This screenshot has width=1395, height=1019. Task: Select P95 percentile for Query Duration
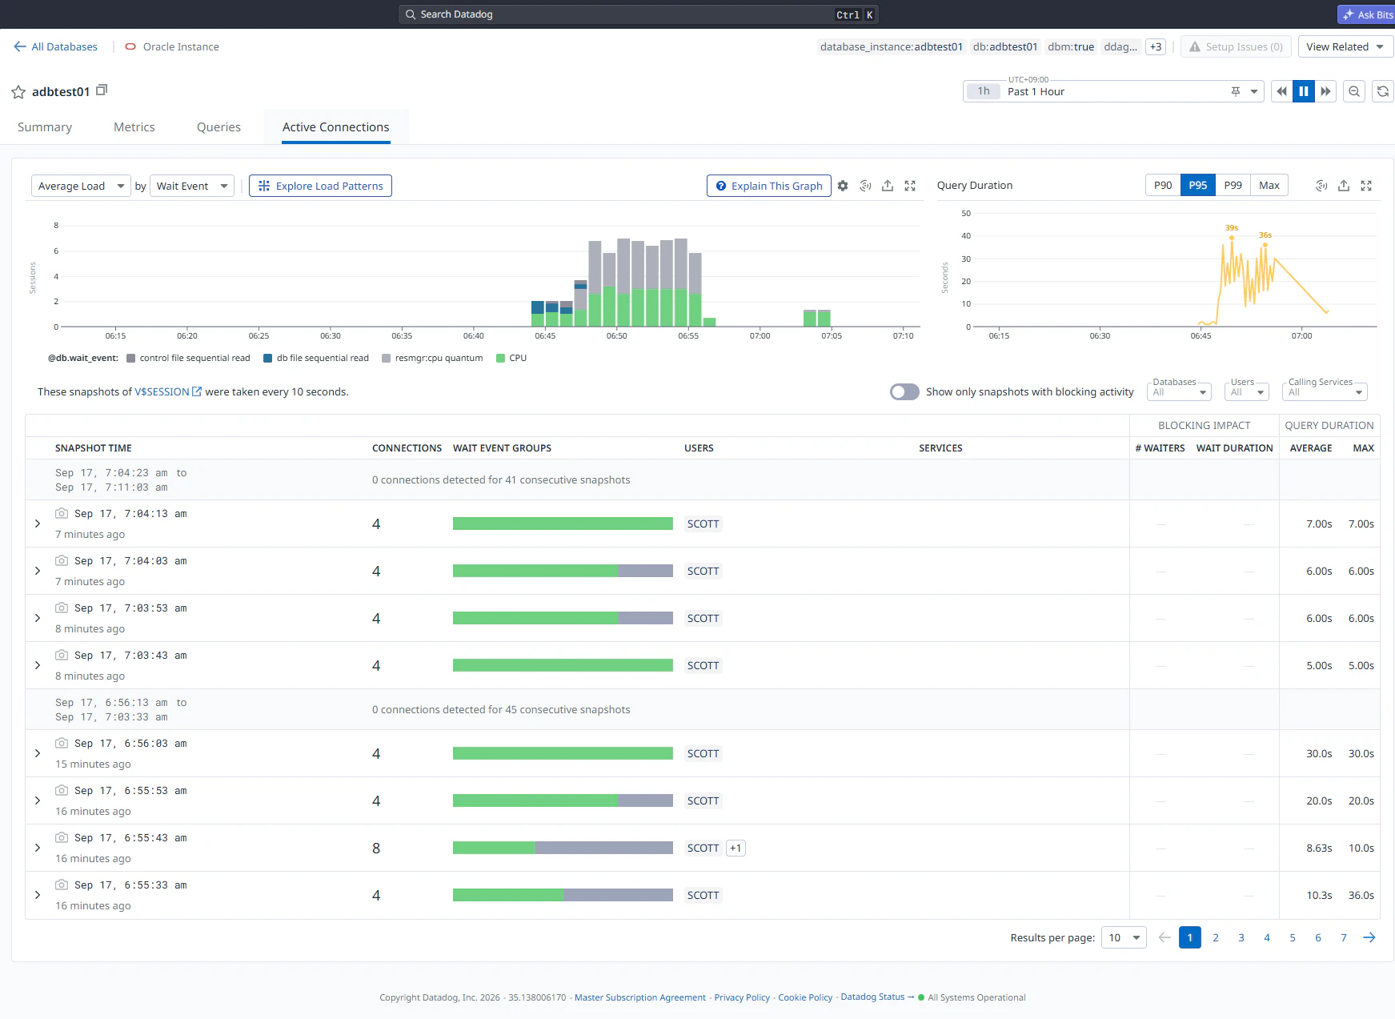coord(1198,185)
